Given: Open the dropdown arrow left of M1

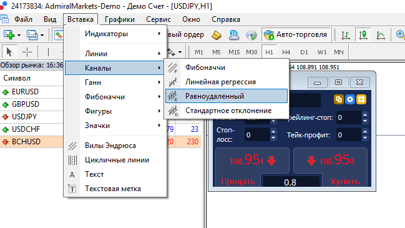Looking at the screenshot, I should (x=180, y=52).
